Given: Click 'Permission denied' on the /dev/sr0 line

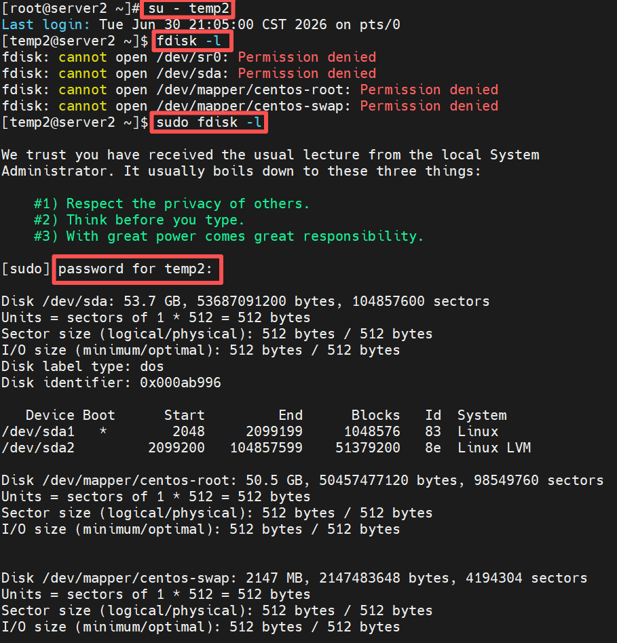Looking at the screenshot, I should click(x=307, y=57).
